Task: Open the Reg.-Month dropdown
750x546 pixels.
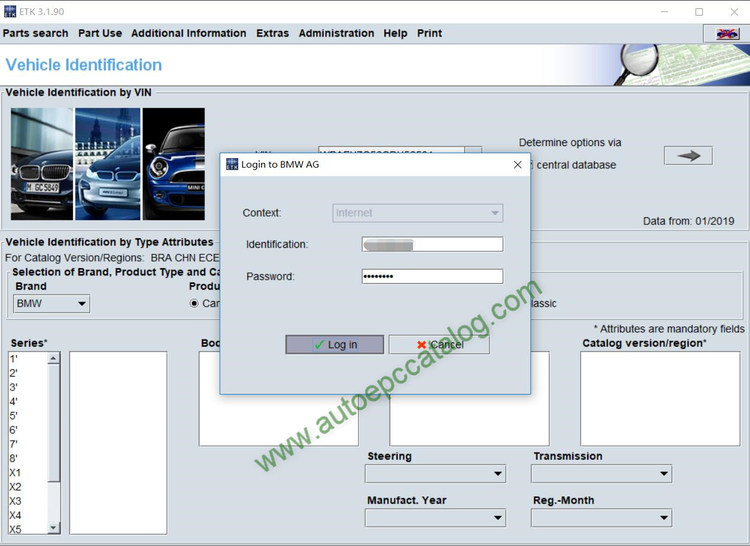Action: 602,518
